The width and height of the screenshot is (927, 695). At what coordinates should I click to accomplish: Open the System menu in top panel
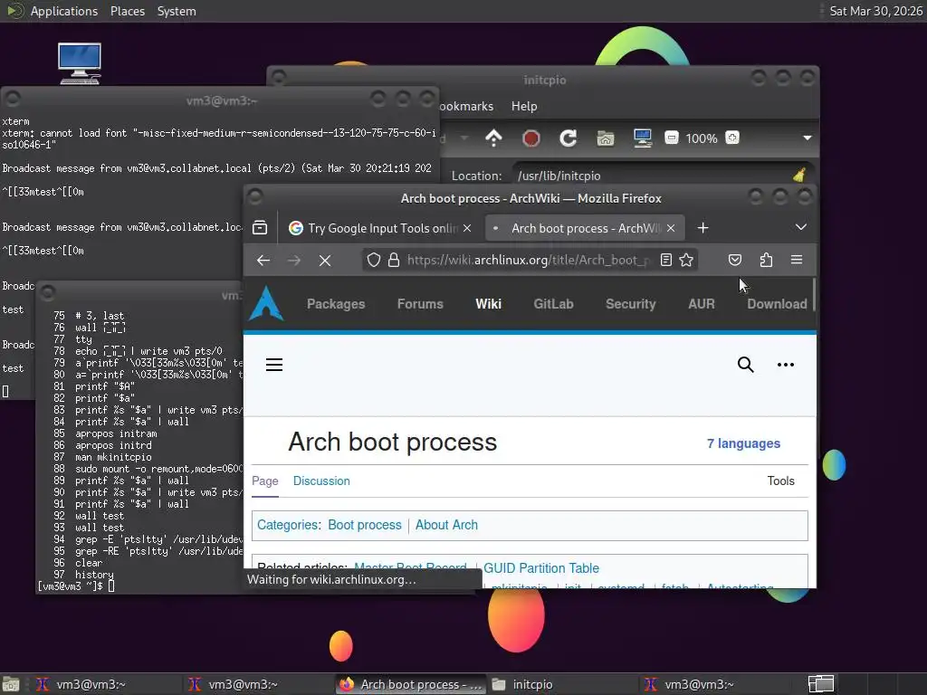click(177, 11)
